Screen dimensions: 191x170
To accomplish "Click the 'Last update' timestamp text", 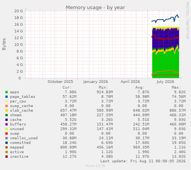I will coord(143,161).
